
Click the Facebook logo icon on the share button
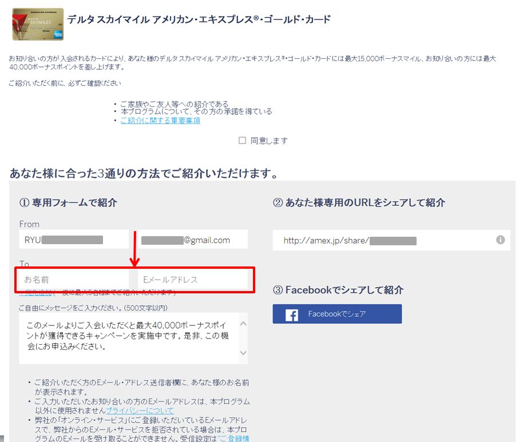point(292,314)
